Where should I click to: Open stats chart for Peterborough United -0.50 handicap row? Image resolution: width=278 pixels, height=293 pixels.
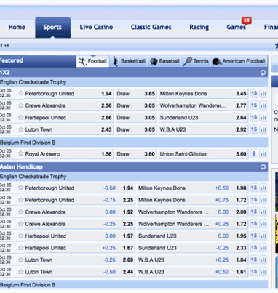coord(263,188)
